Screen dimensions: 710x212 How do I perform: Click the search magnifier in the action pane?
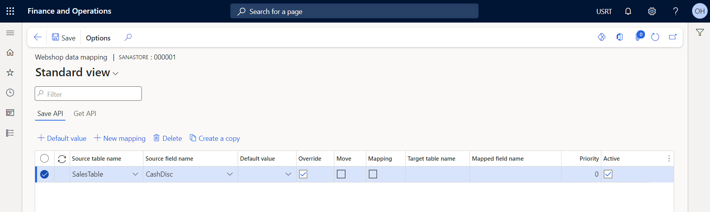coord(128,37)
